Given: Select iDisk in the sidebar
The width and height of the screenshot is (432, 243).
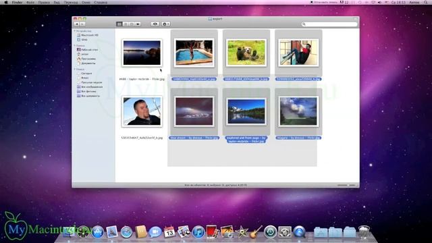Looking at the screenshot, I should tap(82, 40).
